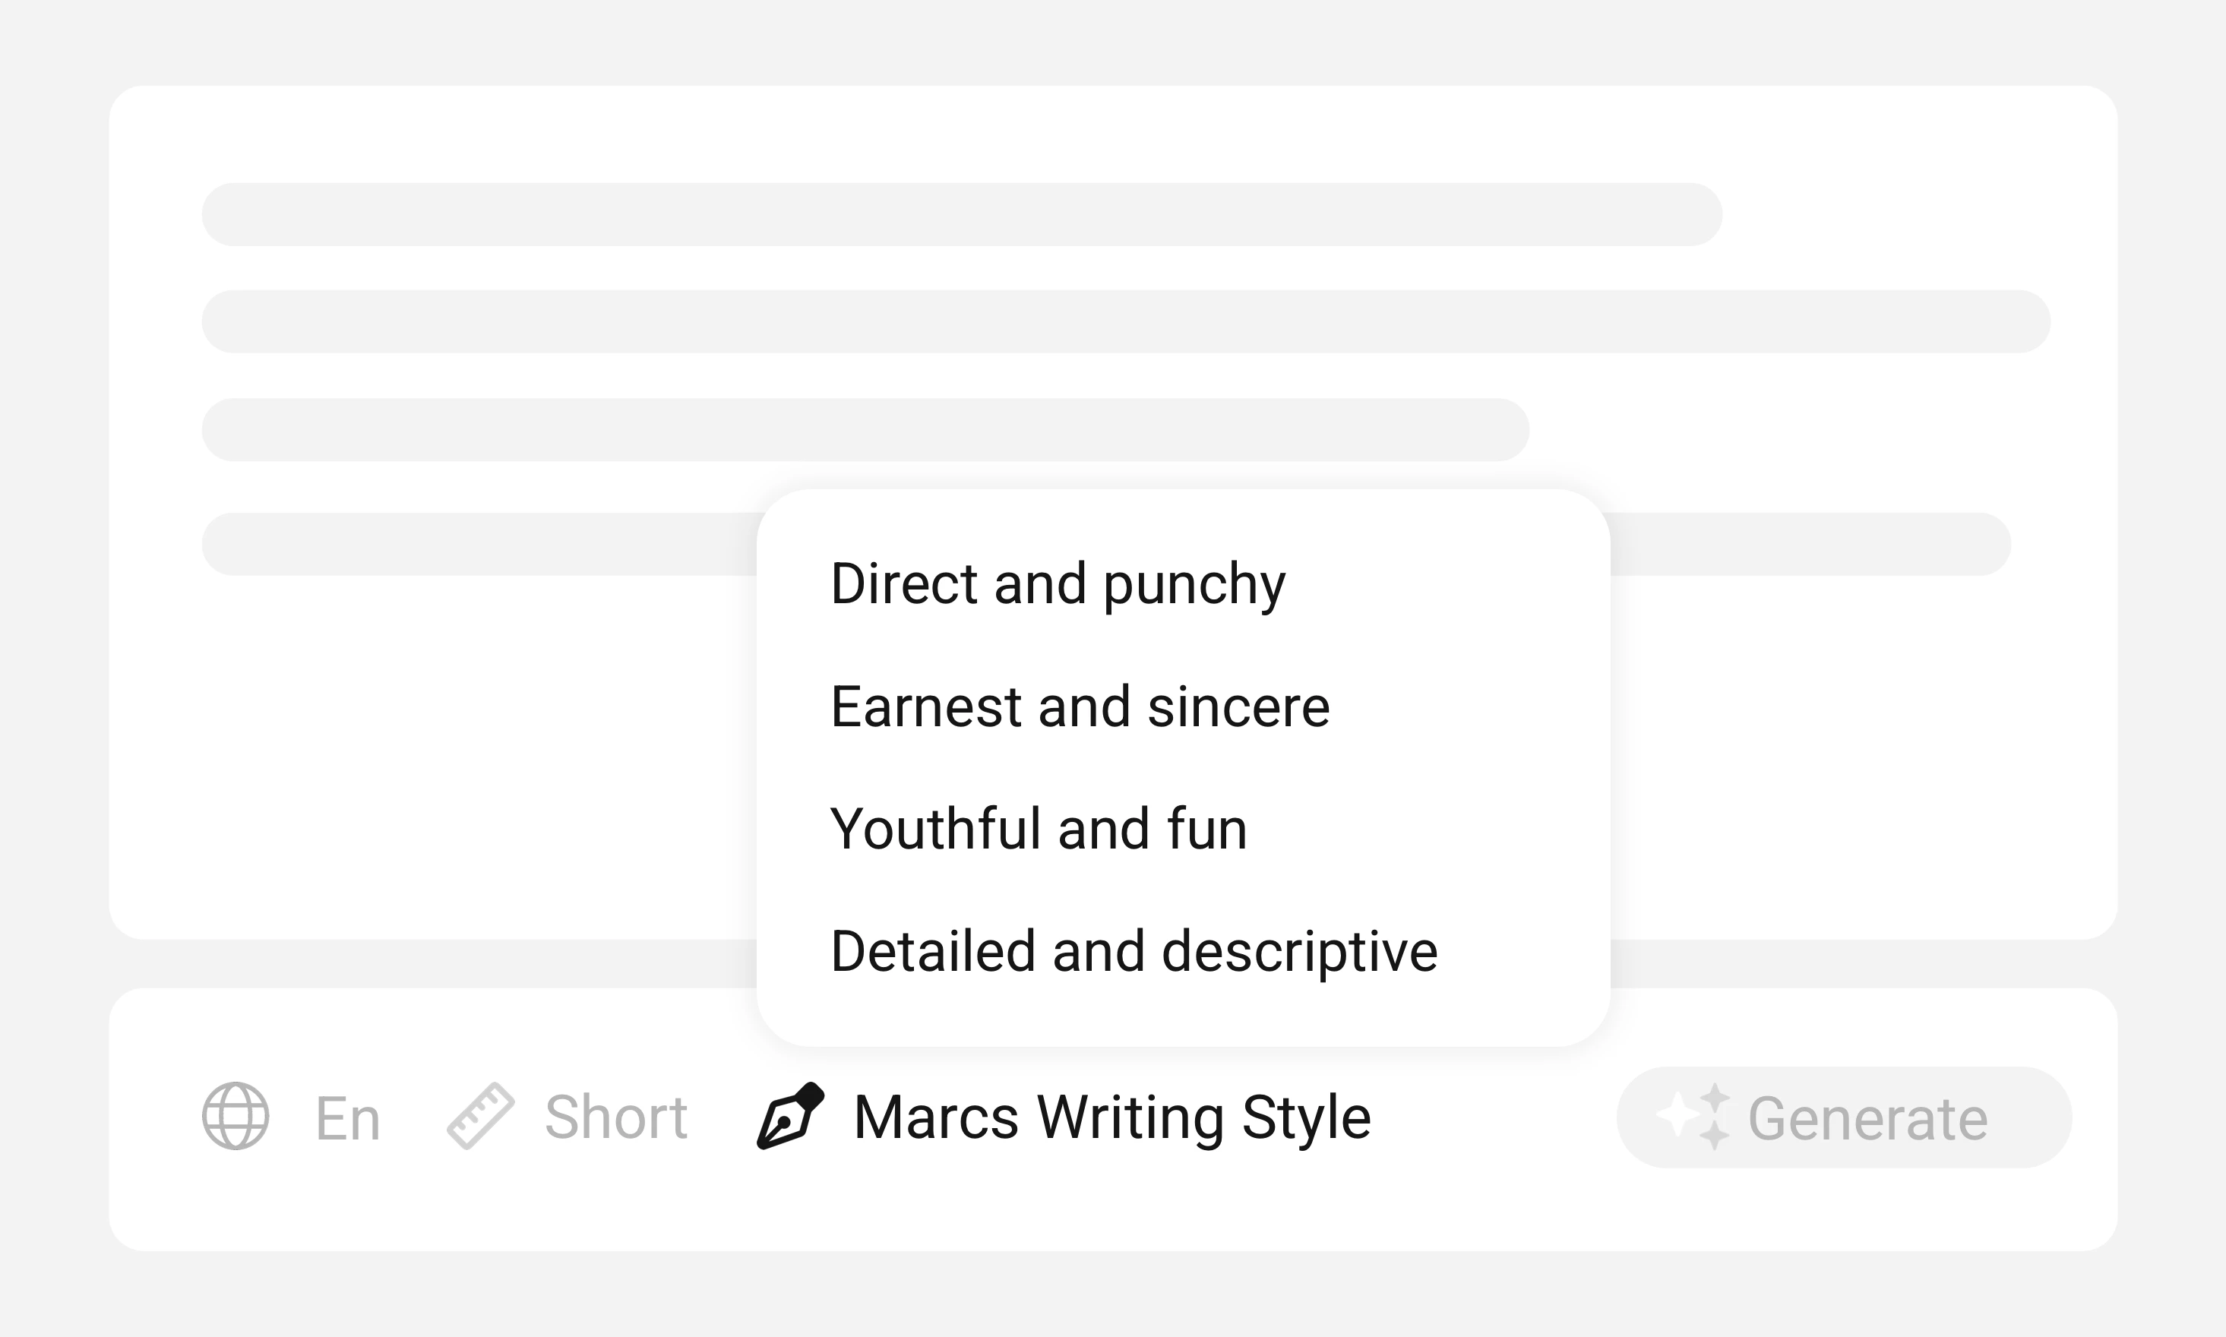Select Direct and punchy style
Image resolution: width=2226 pixels, height=1337 pixels.
click(1057, 584)
